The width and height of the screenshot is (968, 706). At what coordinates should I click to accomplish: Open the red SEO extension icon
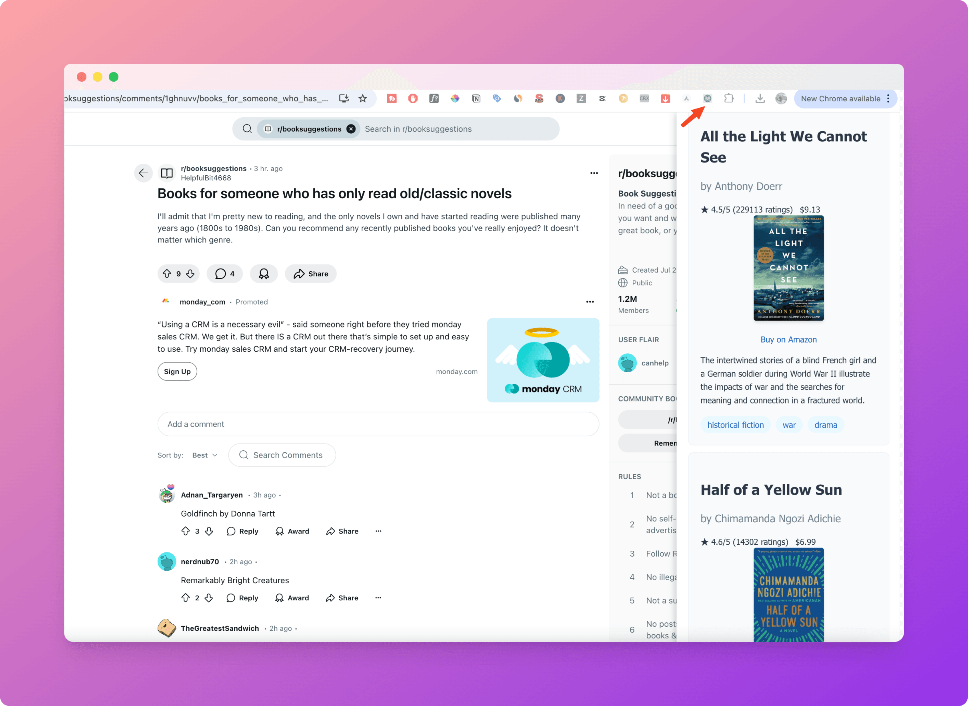click(539, 98)
